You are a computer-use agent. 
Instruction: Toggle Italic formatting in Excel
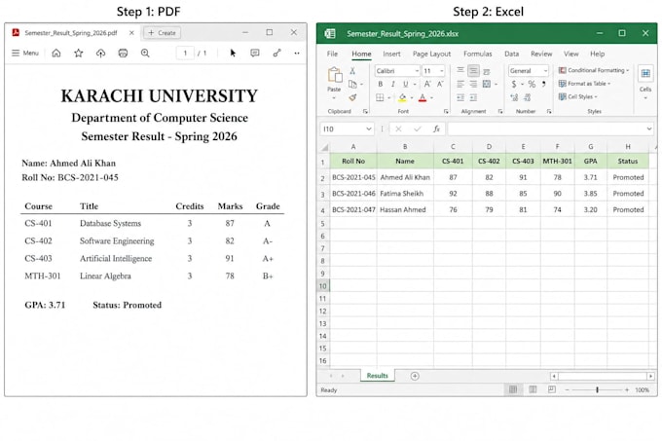point(392,84)
